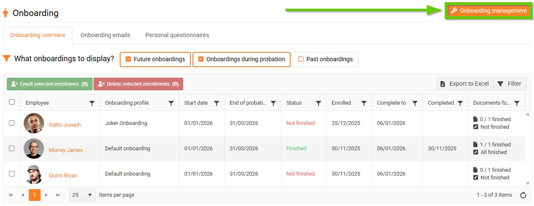
Task: Export the table to Excel
Action: click(464, 84)
